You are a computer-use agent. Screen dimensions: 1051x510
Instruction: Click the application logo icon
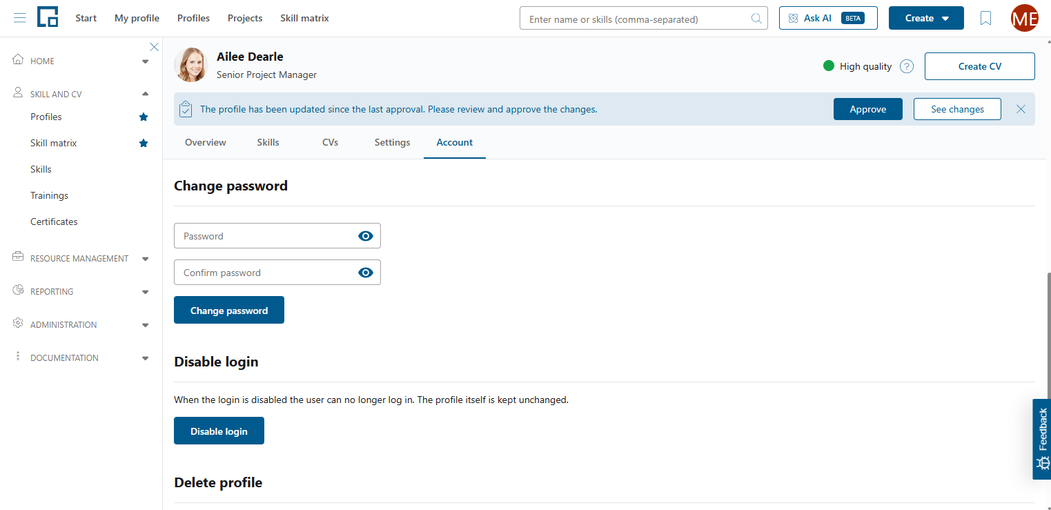click(x=48, y=17)
